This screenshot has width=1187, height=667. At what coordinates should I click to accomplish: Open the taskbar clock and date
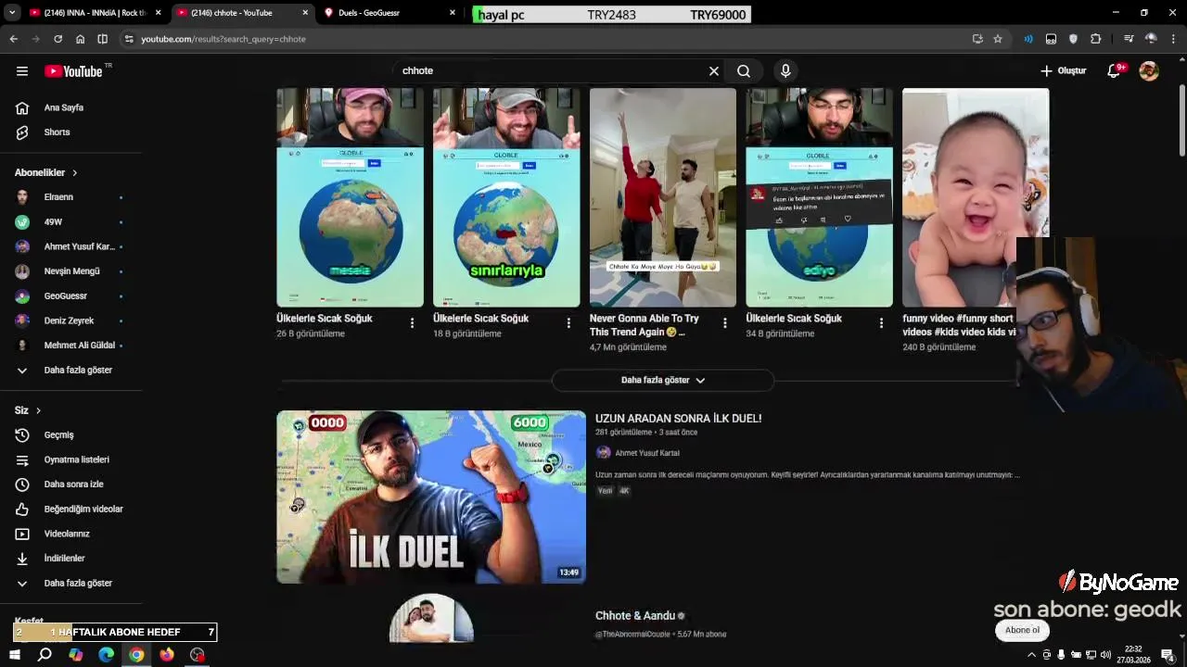[1133, 655]
